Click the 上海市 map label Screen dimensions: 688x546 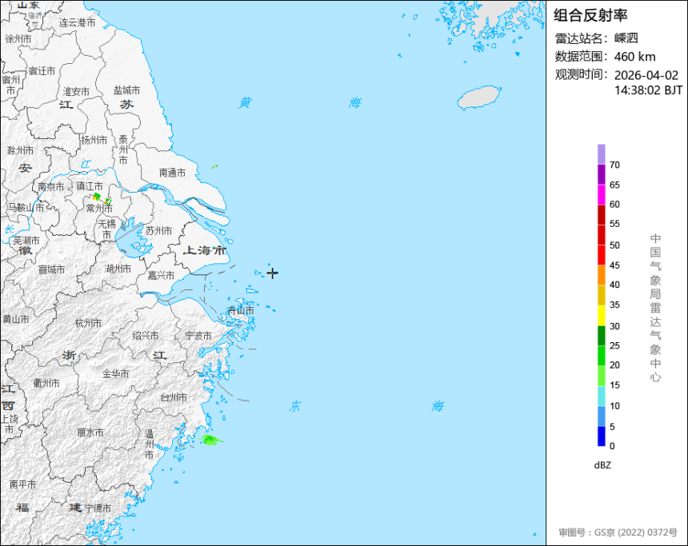(x=205, y=250)
